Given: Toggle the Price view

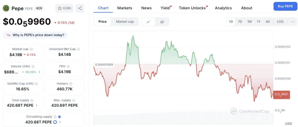Looking at the screenshot, I should point(102,22).
